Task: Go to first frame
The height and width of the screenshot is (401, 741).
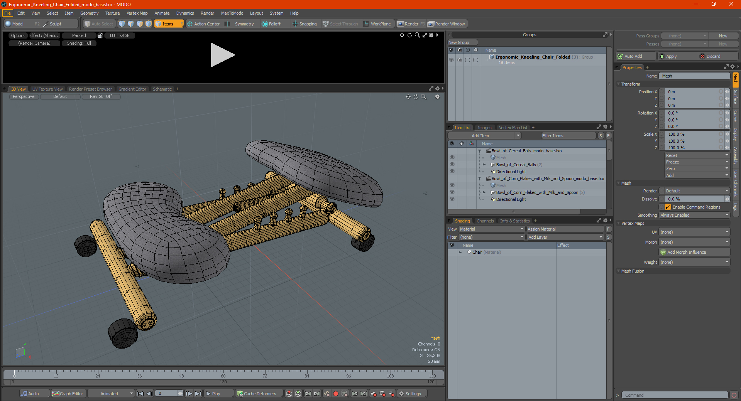Action: pyautogui.click(x=140, y=394)
